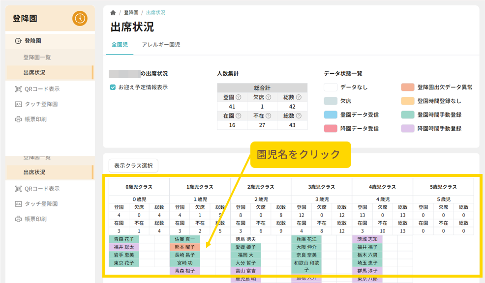Collapse the 登降園 sidebar menu section
This screenshot has height=283, width=485.
point(33,41)
